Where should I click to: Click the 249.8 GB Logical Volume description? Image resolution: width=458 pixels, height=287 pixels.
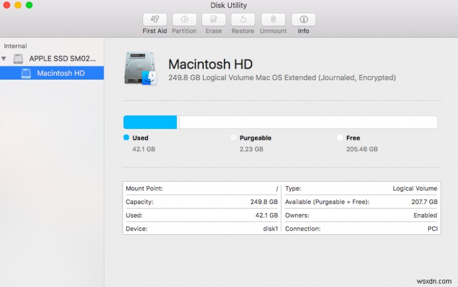pyautogui.click(x=282, y=78)
